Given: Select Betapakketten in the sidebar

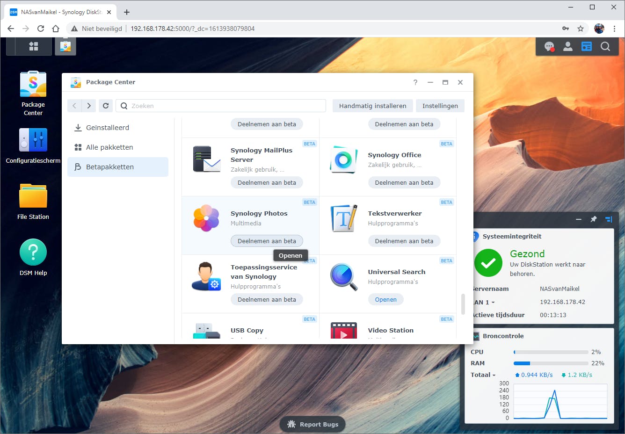Looking at the screenshot, I should click(x=118, y=167).
